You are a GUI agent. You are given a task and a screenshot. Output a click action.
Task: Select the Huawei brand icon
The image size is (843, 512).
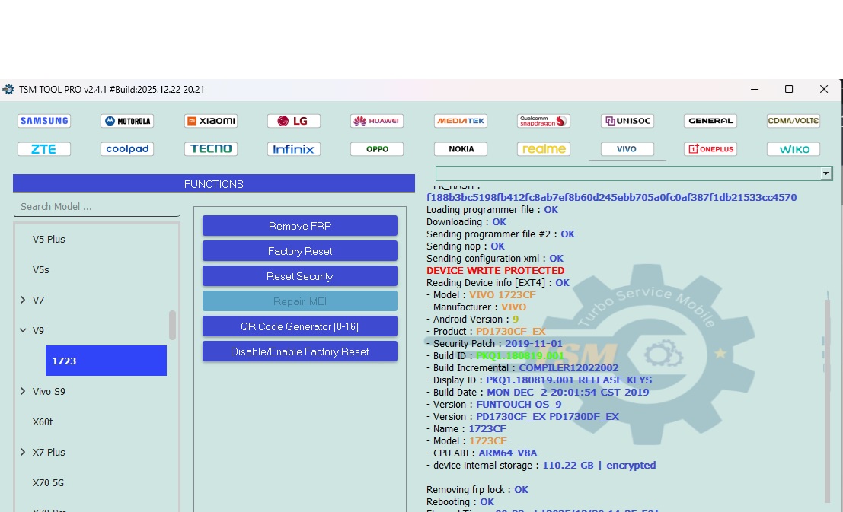coord(377,121)
